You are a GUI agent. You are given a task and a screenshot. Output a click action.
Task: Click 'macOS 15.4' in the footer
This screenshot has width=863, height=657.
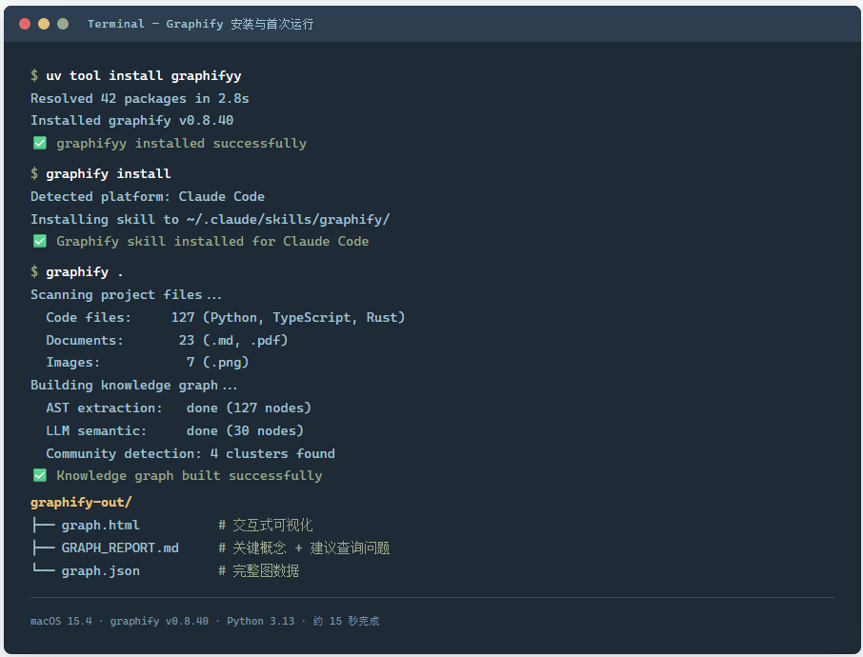pyautogui.click(x=61, y=621)
